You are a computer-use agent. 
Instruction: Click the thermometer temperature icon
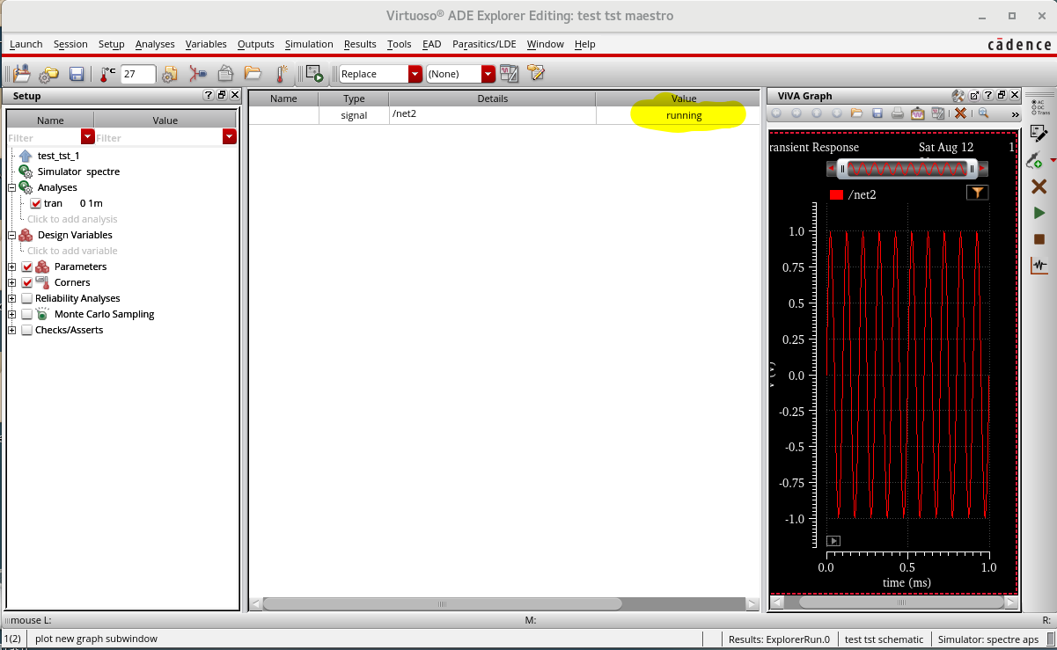pos(107,74)
